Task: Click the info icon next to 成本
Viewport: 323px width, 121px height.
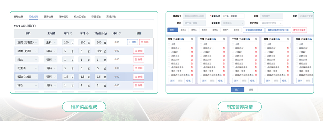Action: click(x=120, y=33)
